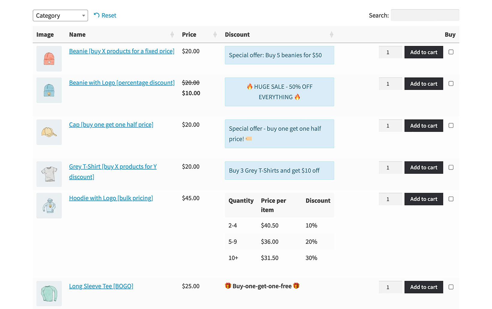Open the Category filter dropdown
The height and width of the screenshot is (309, 492).
coord(60,15)
